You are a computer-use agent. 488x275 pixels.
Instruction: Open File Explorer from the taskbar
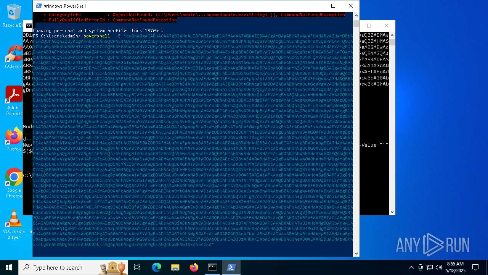pyautogui.click(x=175, y=267)
